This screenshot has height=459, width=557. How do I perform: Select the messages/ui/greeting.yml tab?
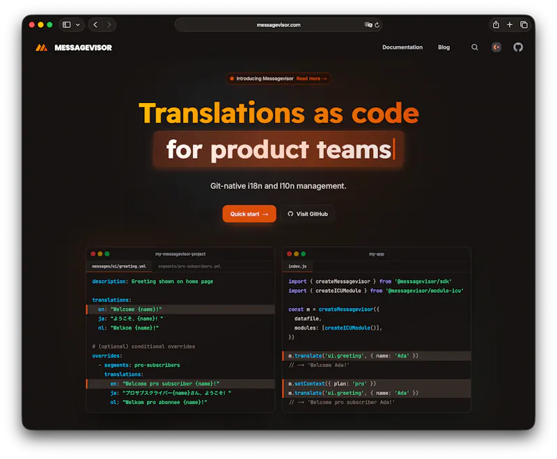pos(119,266)
